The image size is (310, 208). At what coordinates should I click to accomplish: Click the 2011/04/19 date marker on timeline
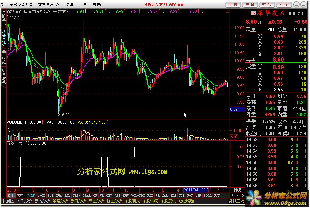196,190
